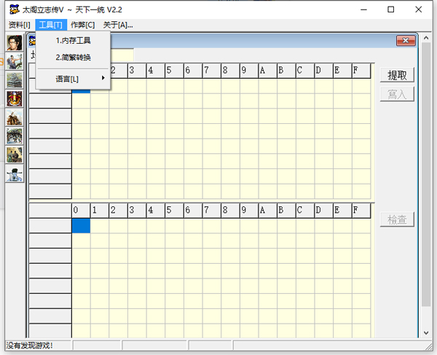Click column header A in lower grid
This screenshot has width=437, height=355.
268,211
